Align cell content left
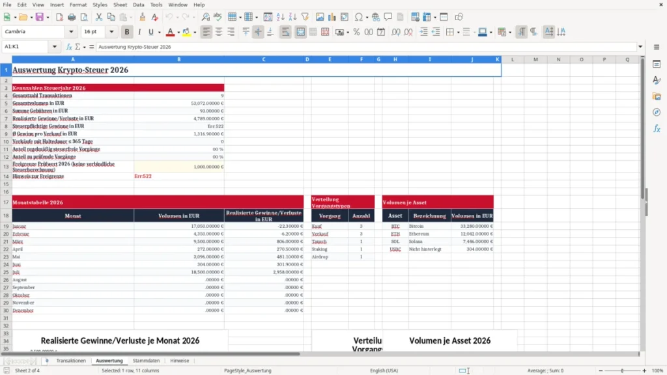667x375 pixels. tap(206, 32)
